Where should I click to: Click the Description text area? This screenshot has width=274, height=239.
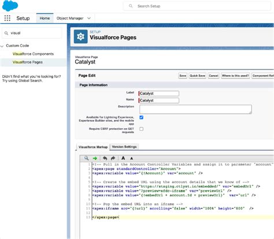[x=195, y=109]
